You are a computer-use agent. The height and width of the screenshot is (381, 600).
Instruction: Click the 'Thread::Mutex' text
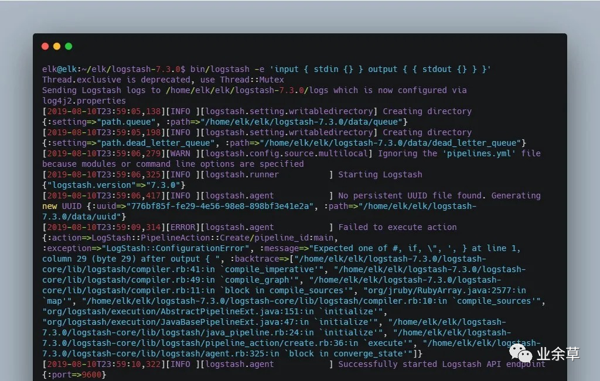[252, 80]
